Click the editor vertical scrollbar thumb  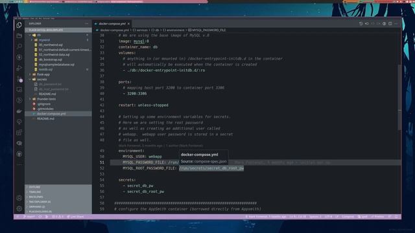point(399,97)
